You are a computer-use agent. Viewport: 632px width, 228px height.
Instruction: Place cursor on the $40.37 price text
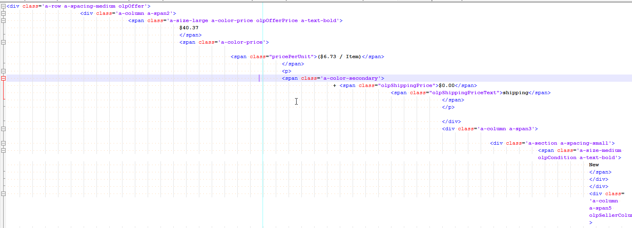point(189,28)
